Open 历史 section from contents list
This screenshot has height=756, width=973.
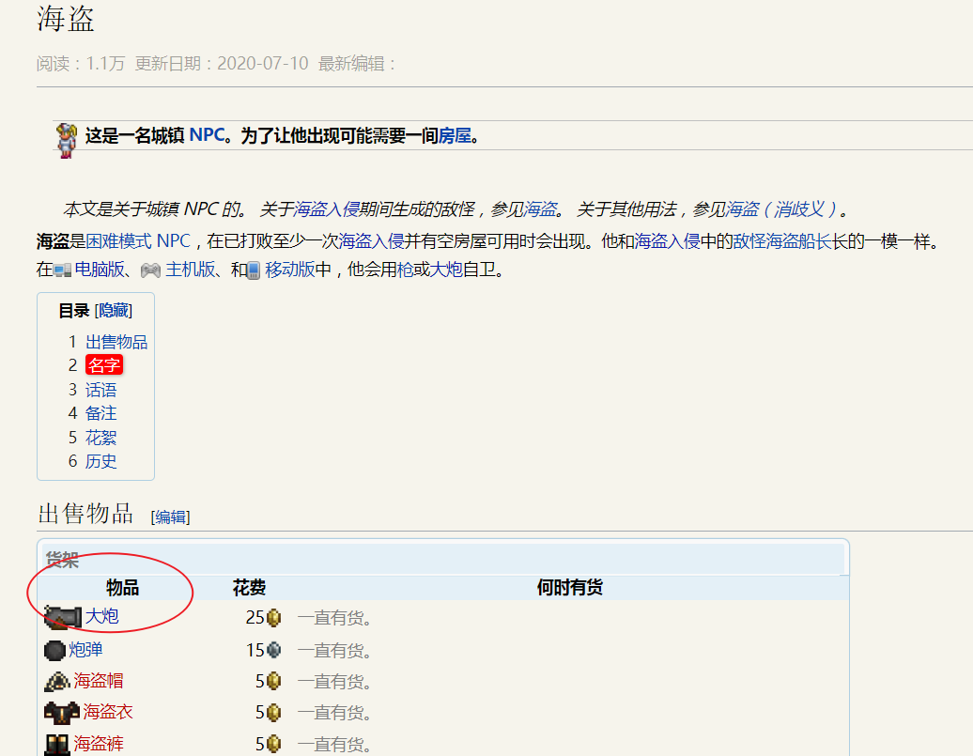tap(101, 461)
